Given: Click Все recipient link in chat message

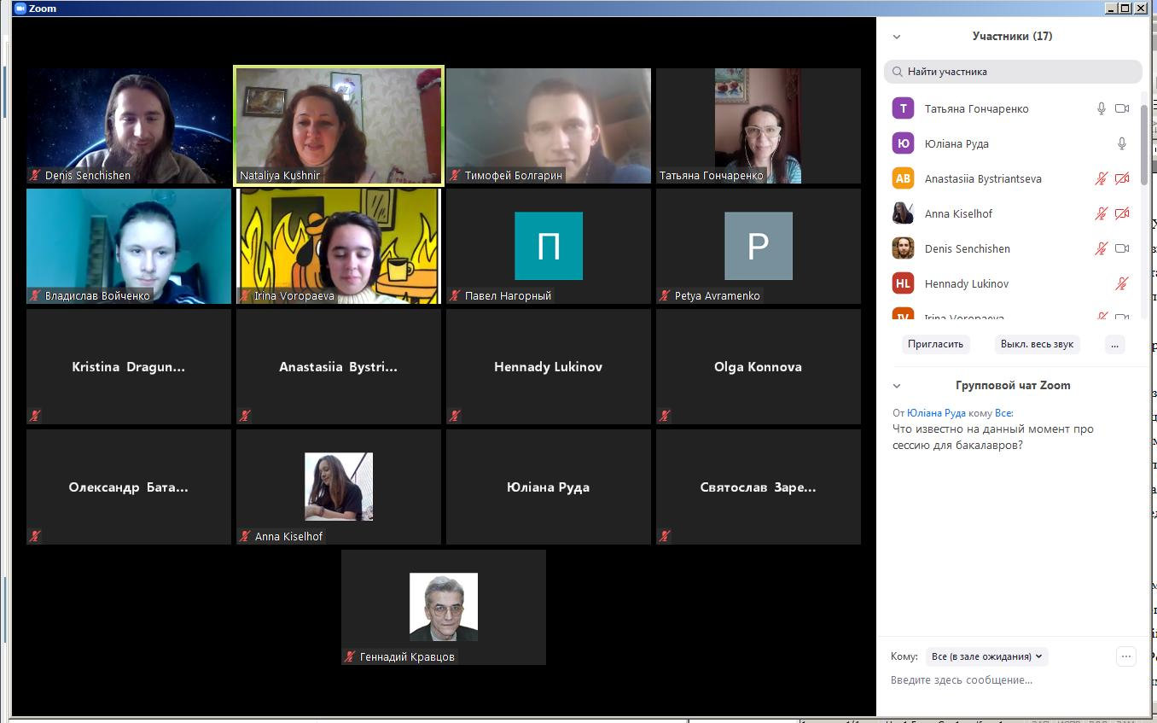Looking at the screenshot, I should pyautogui.click(x=1003, y=413).
